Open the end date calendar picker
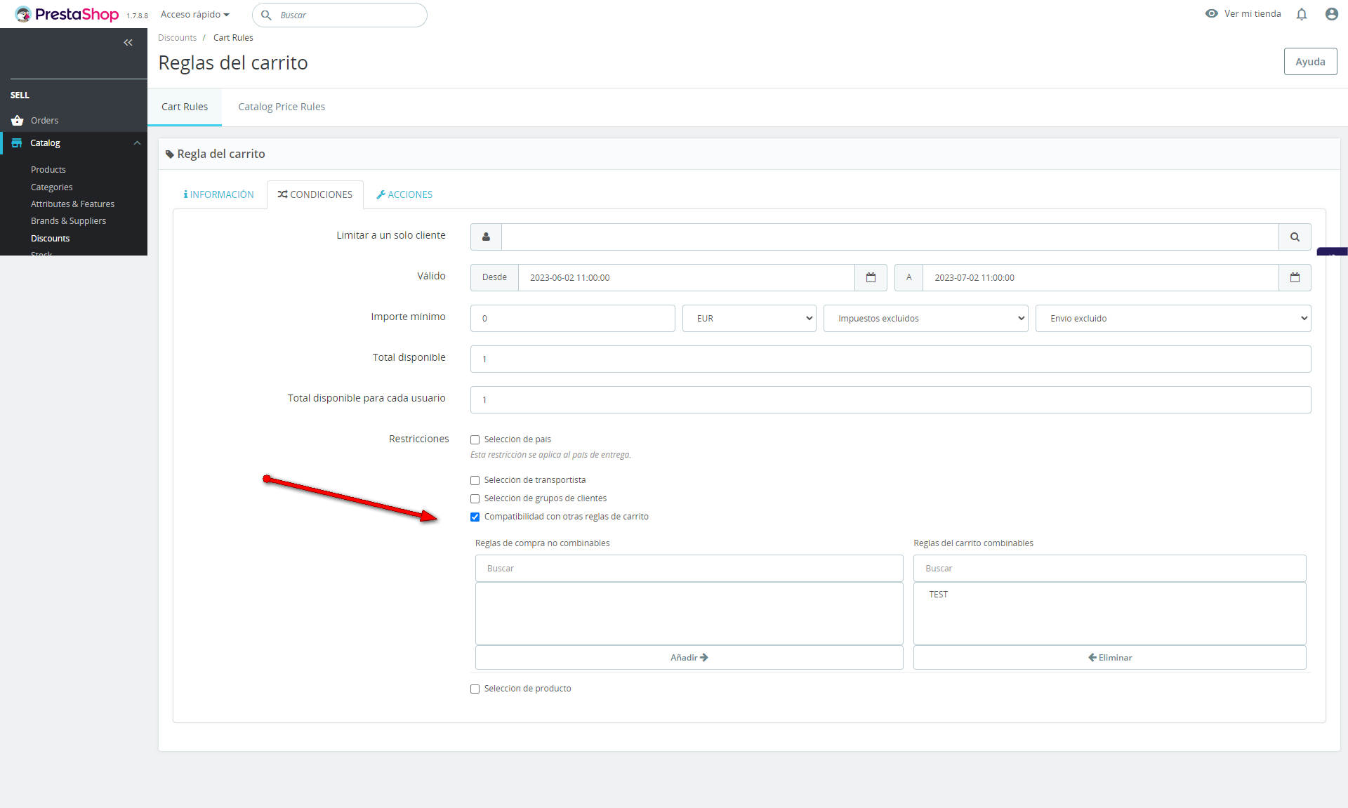Image resolution: width=1348 pixels, height=808 pixels. (x=1295, y=278)
